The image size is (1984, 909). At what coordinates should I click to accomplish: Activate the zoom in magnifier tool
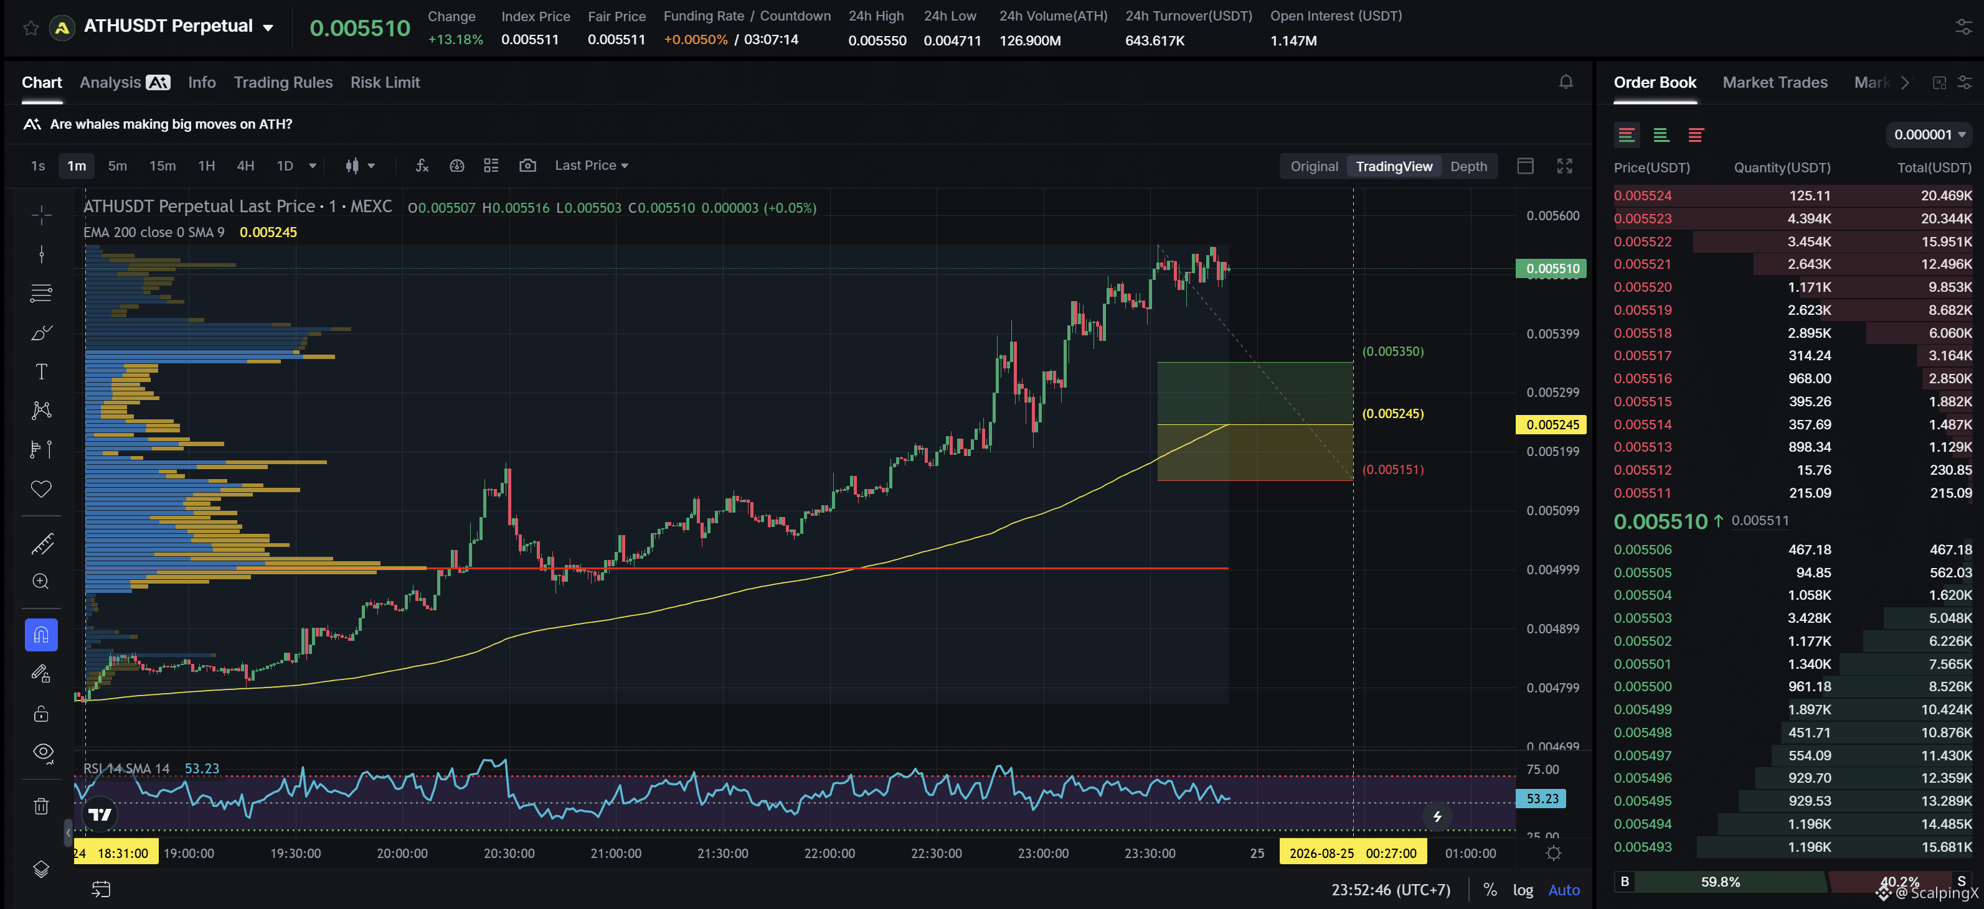42,582
